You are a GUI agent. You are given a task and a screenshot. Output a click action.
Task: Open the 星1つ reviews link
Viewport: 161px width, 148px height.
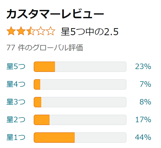click(x=16, y=137)
